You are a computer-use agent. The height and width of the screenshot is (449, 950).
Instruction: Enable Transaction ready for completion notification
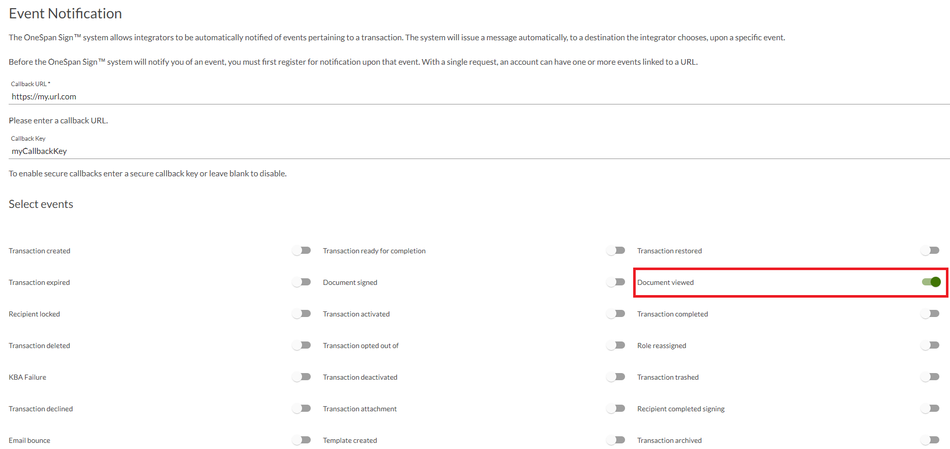coord(616,250)
